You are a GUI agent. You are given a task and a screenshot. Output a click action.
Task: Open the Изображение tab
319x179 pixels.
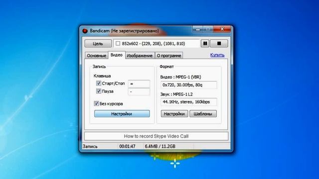140,55
